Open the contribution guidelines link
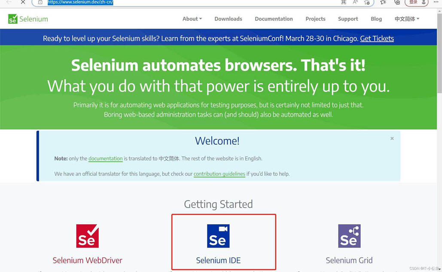This screenshot has width=442, height=272. tap(219, 174)
